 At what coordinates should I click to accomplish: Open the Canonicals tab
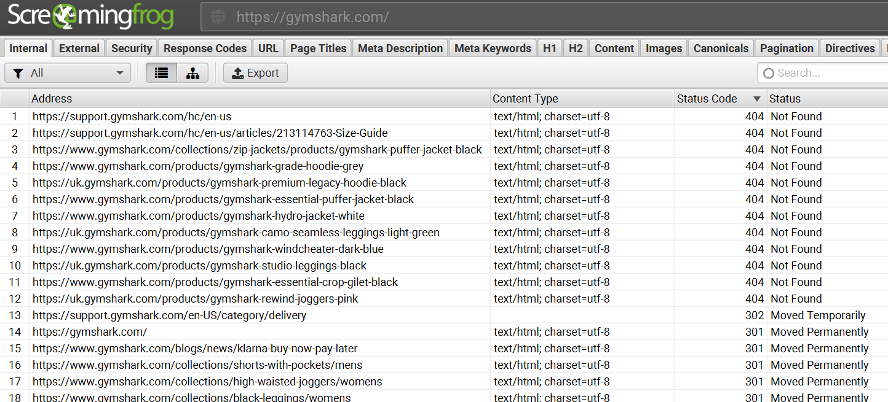(721, 48)
